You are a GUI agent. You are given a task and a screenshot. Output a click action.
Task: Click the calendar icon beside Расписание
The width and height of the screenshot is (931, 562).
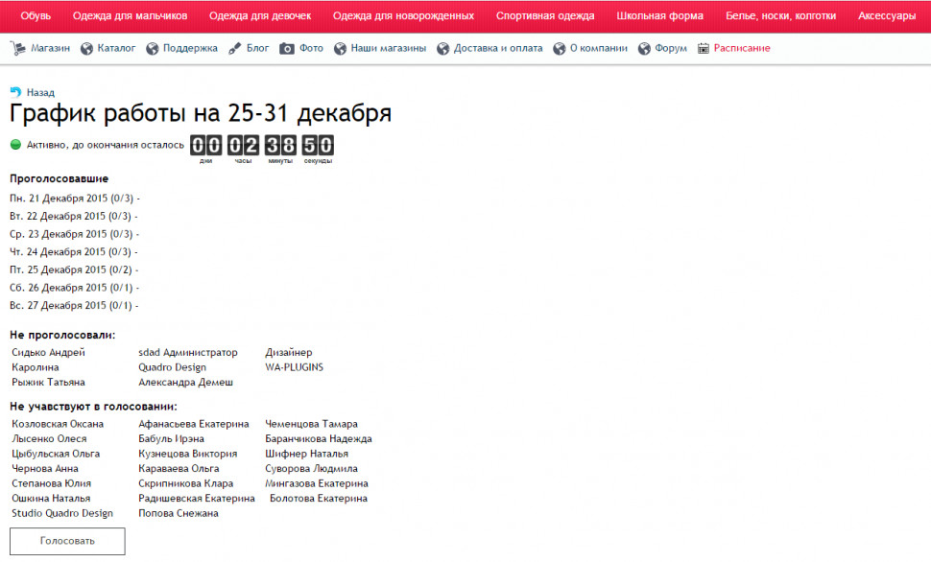[704, 49]
